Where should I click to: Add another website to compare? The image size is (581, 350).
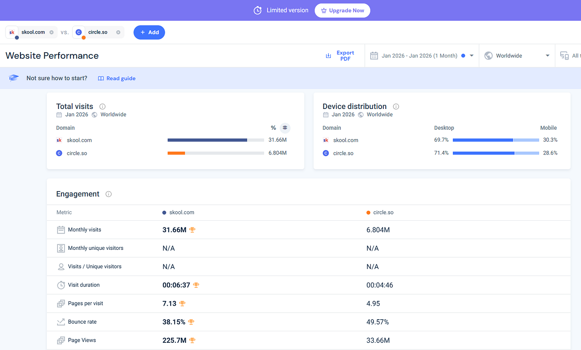click(149, 32)
